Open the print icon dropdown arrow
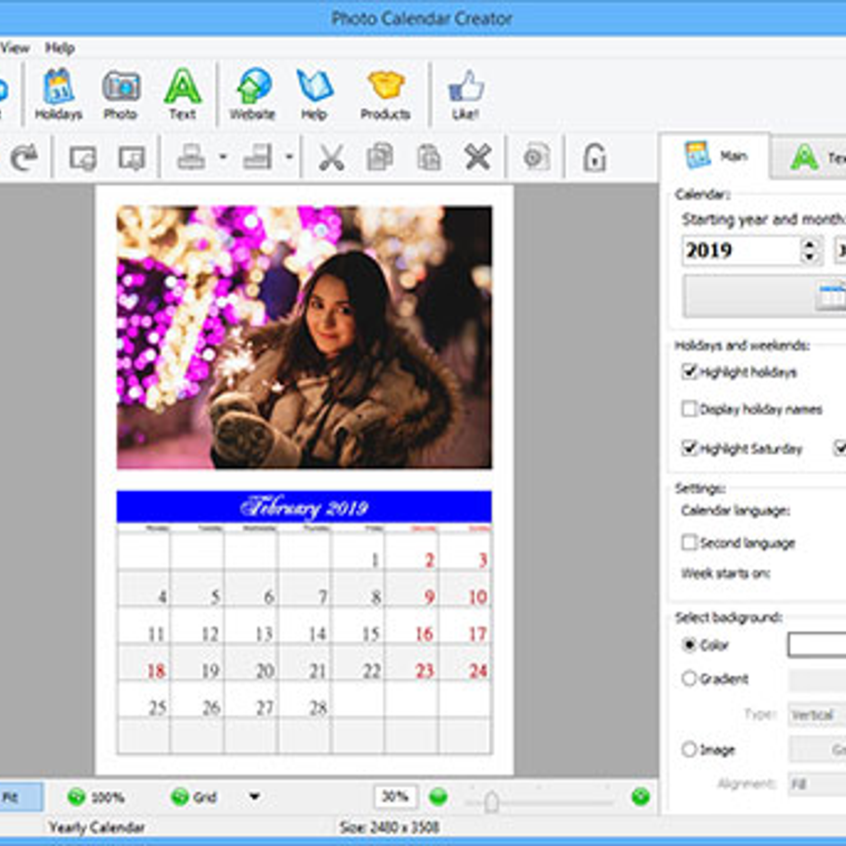This screenshot has width=846, height=846. click(223, 157)
